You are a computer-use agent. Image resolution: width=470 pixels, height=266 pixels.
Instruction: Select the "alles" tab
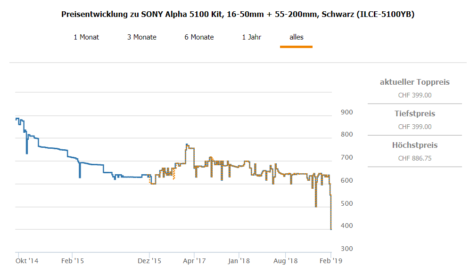(x=297, y=37)
